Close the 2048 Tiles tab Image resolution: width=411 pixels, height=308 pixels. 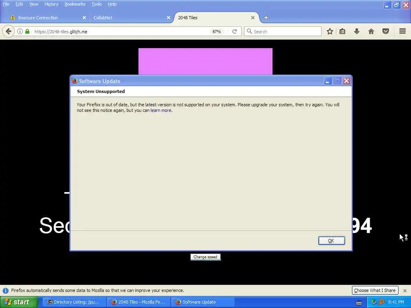253,18
